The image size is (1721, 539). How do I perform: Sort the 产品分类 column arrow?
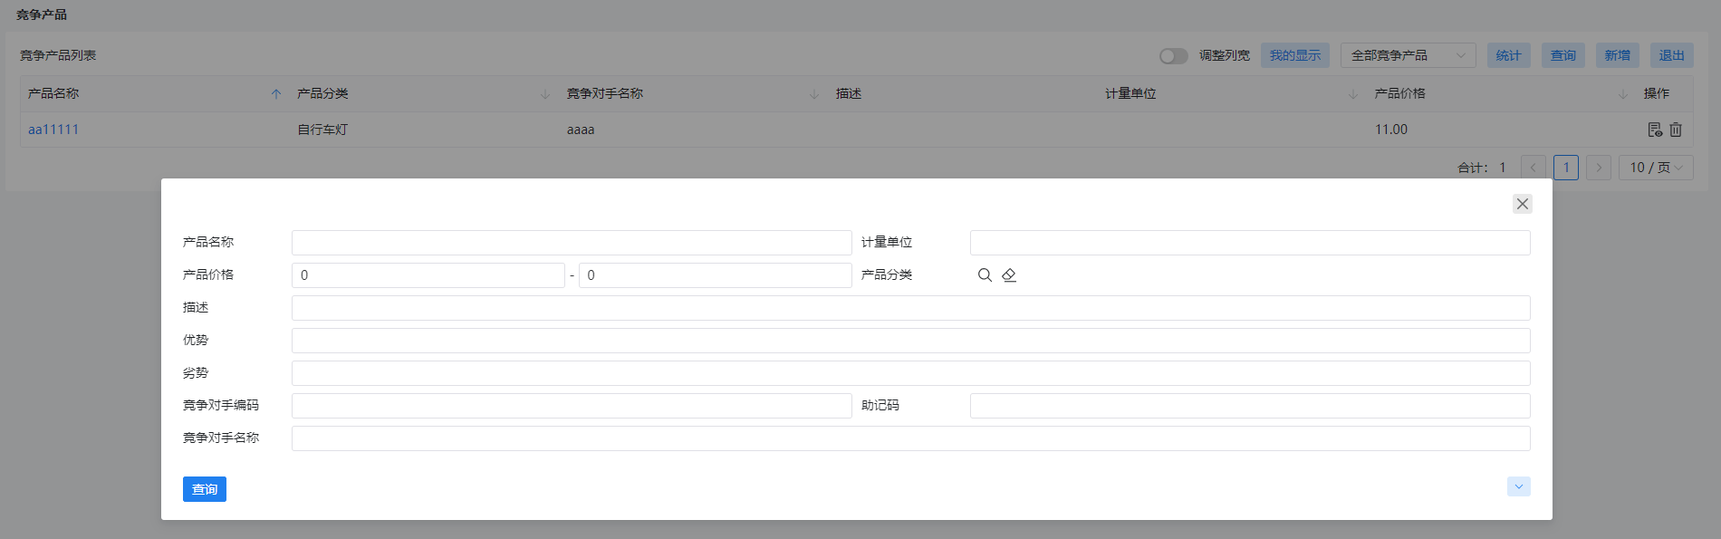click(x=545, y=94)
